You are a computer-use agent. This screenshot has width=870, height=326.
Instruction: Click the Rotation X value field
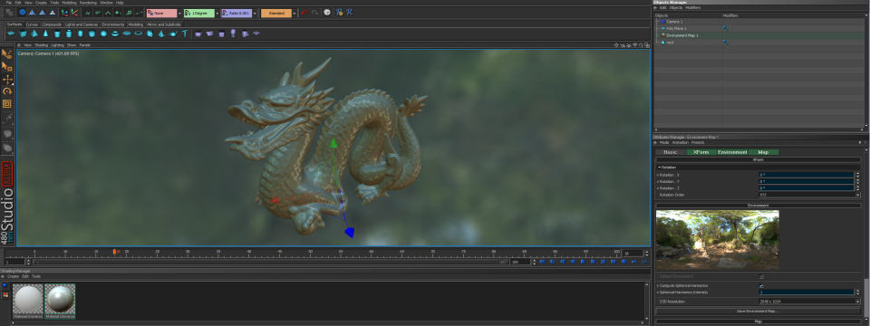tap(807, 175)
